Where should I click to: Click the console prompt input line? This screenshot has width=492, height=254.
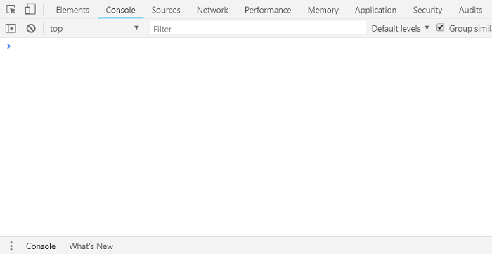(x=246, y=46)
